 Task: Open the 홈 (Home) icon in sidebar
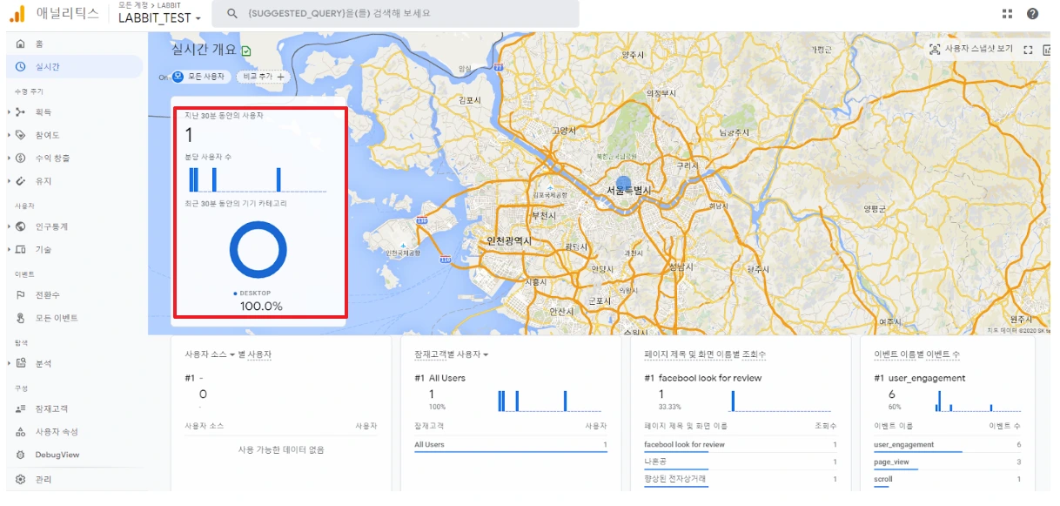(x=21, y=44)
